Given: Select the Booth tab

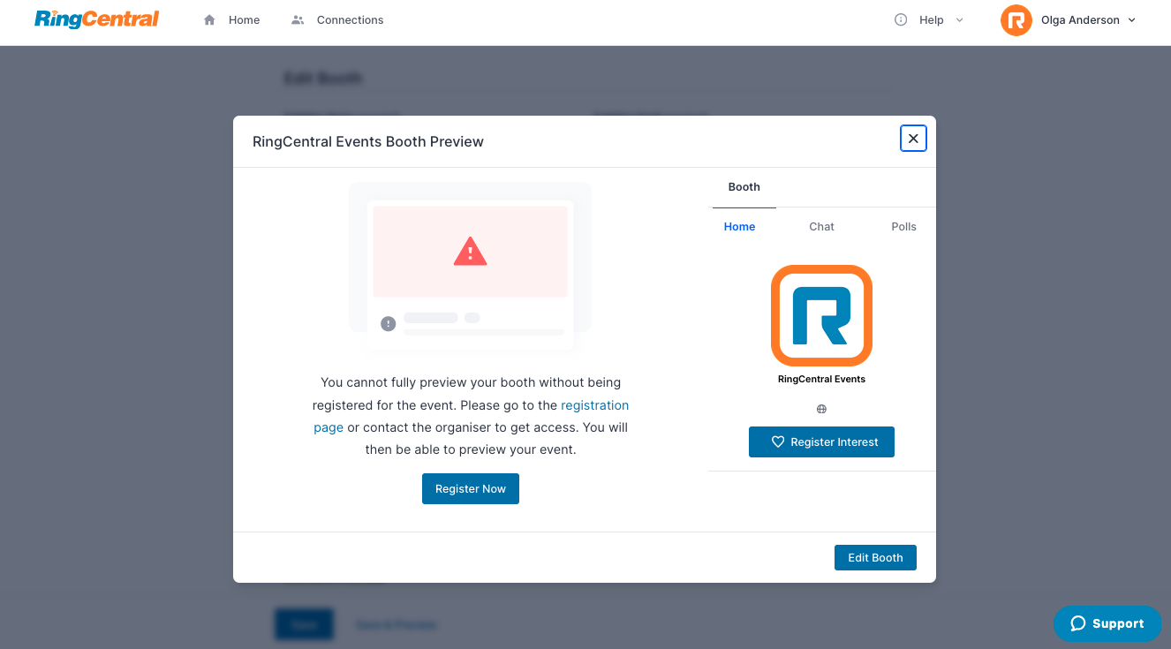Looking at the screenshot, I should coord(744,187).
